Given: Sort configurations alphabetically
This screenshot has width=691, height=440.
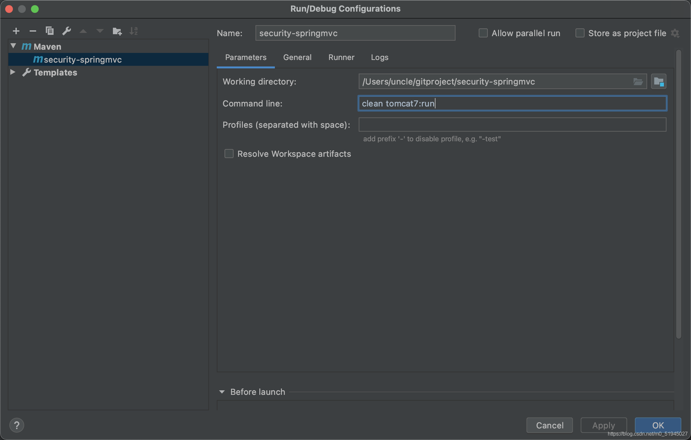Looking at the screenshot, I should [x=134, y=31].
